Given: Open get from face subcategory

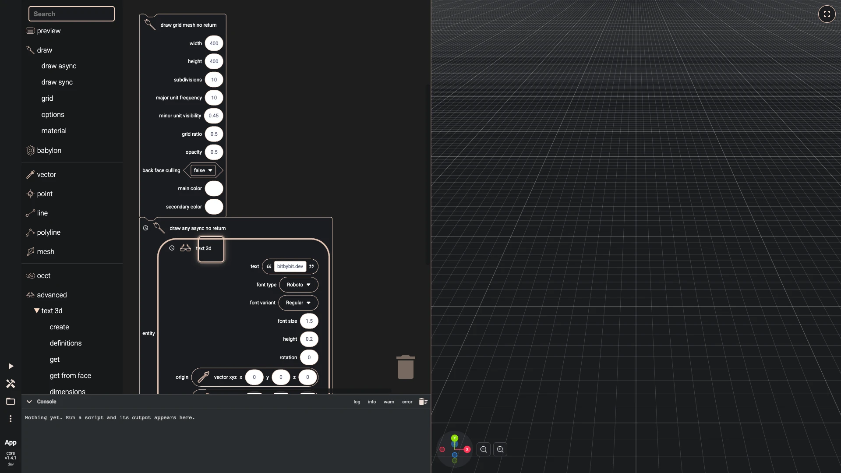Looking at the screenshot, I should 71,375.
